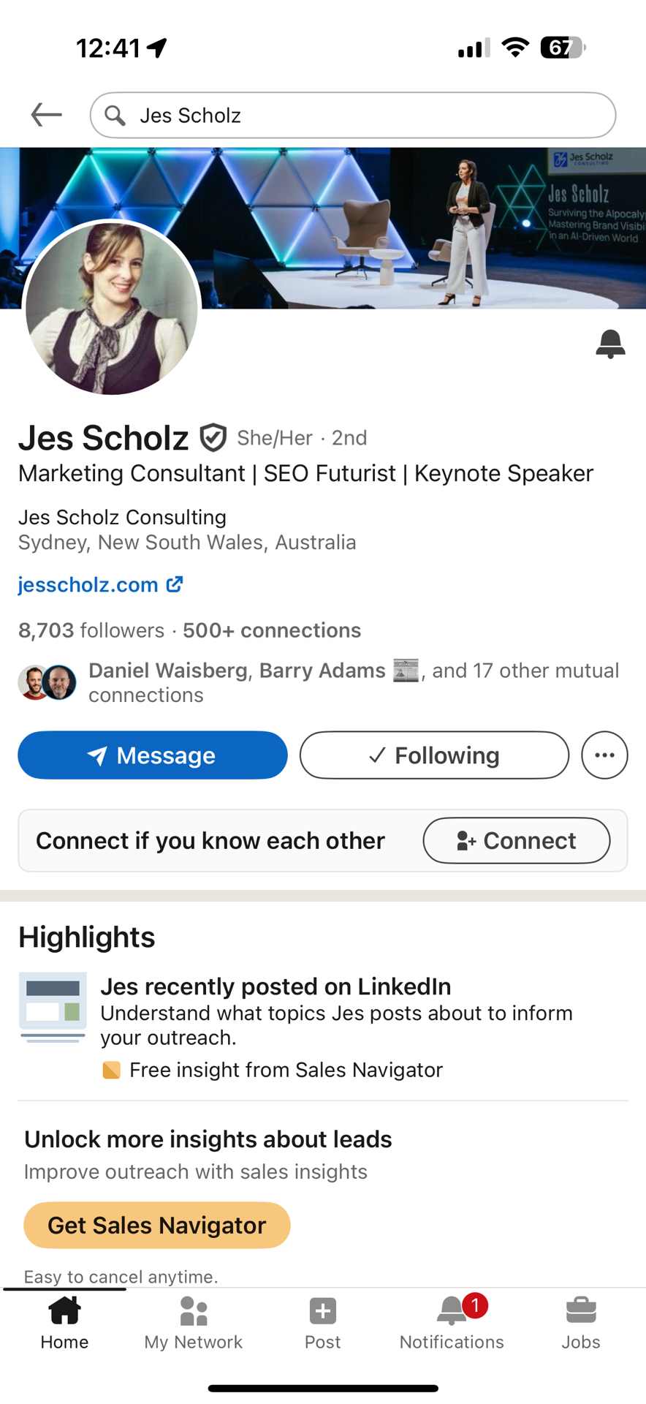Toggle the Following button

point(434,755)
